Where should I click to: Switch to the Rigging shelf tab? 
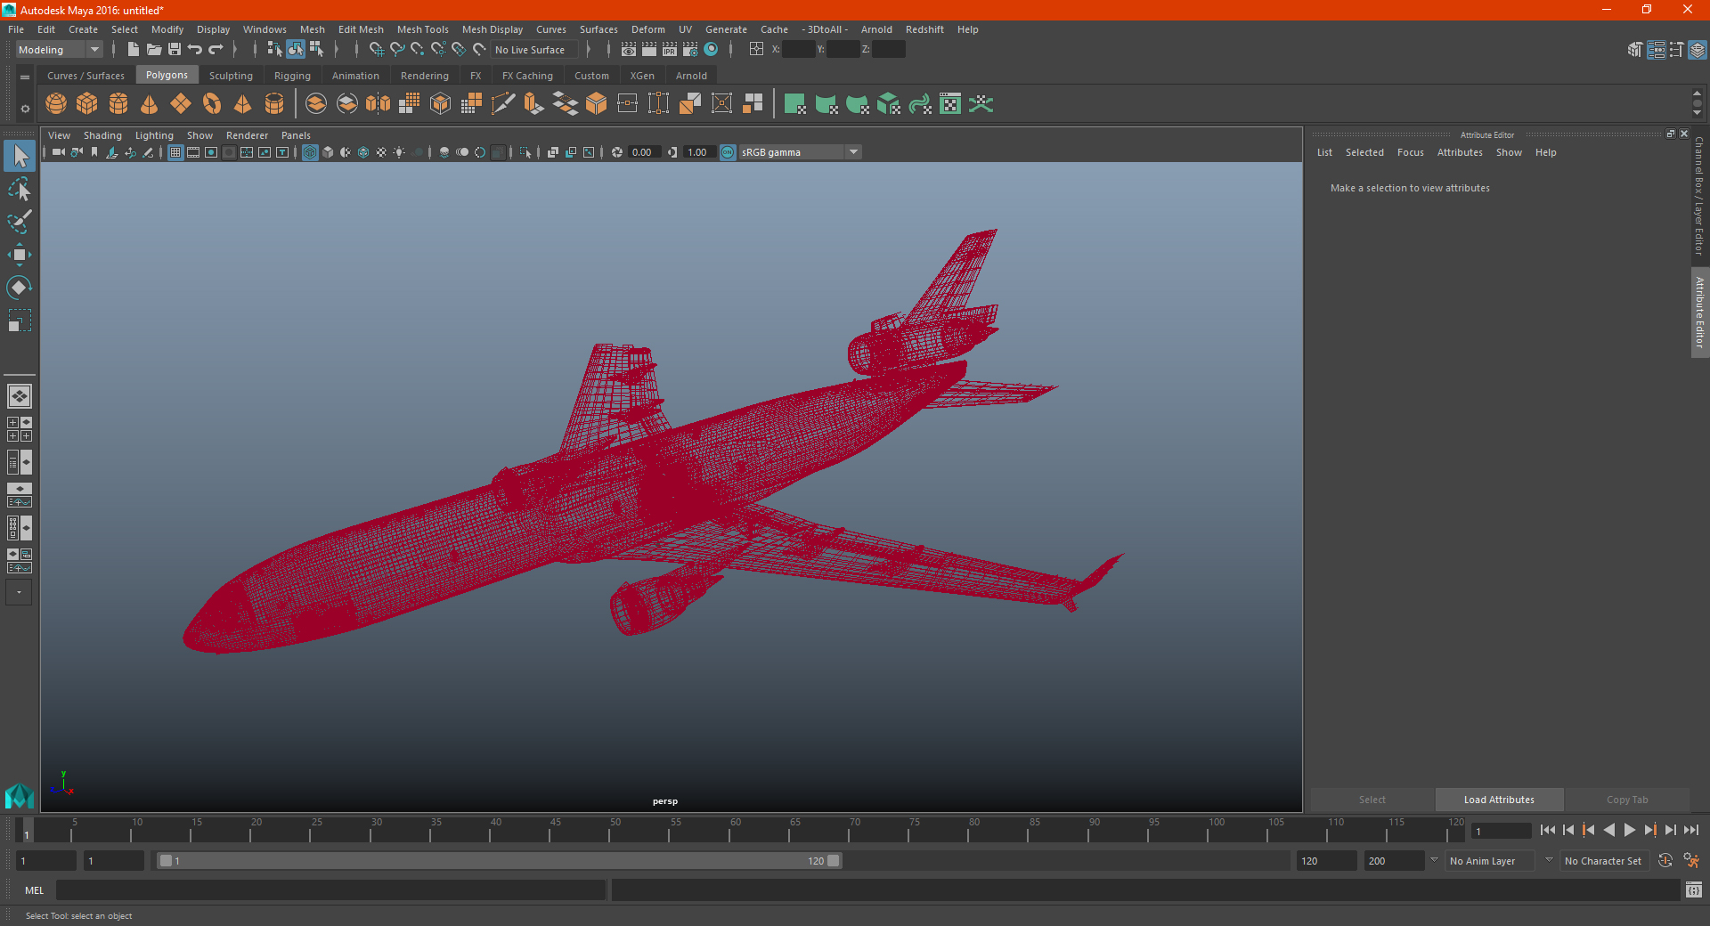292,76
